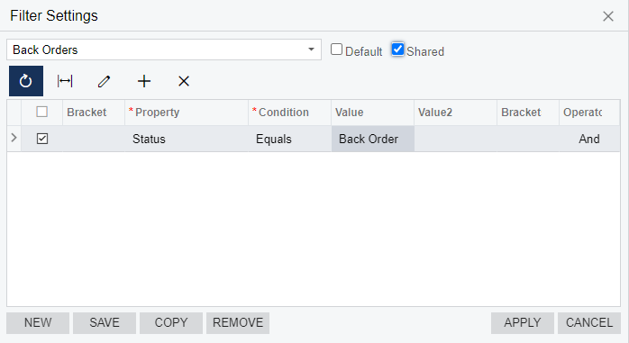Add a new row with the plus icon
This screenshot has width=629, height=343.
144,81
